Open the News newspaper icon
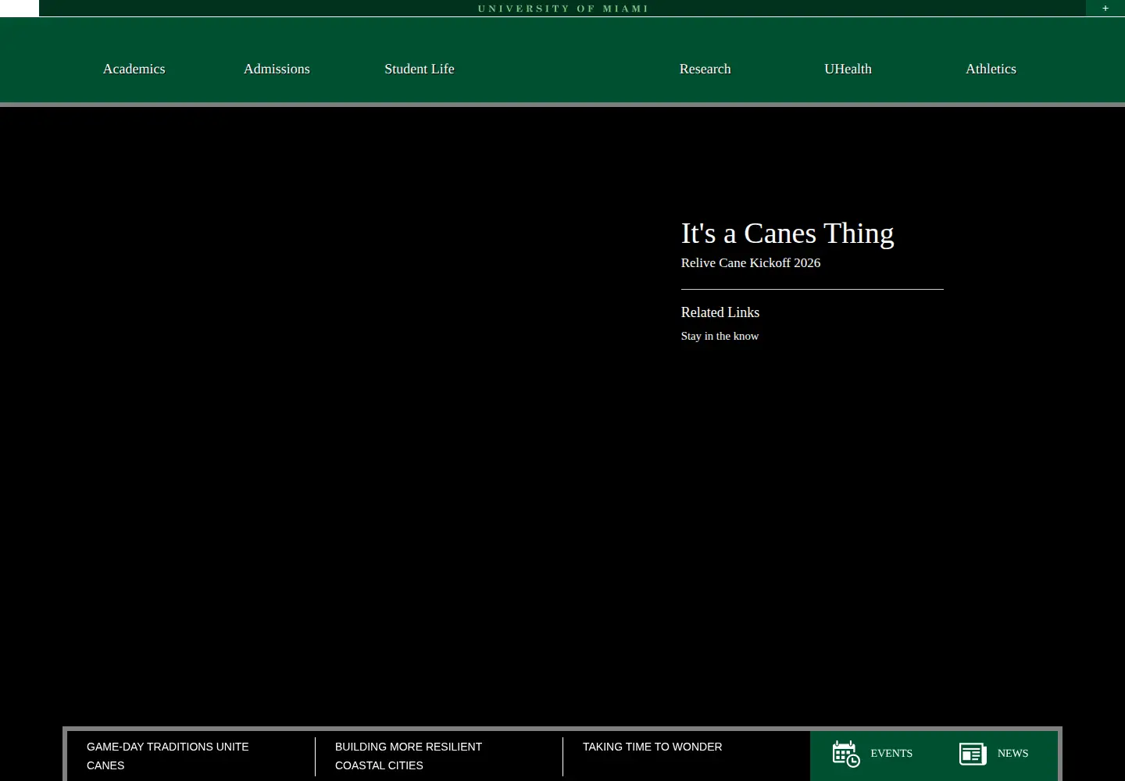Image resolution: width=1125 pixels, height=781 pixels. pos(973,754)
